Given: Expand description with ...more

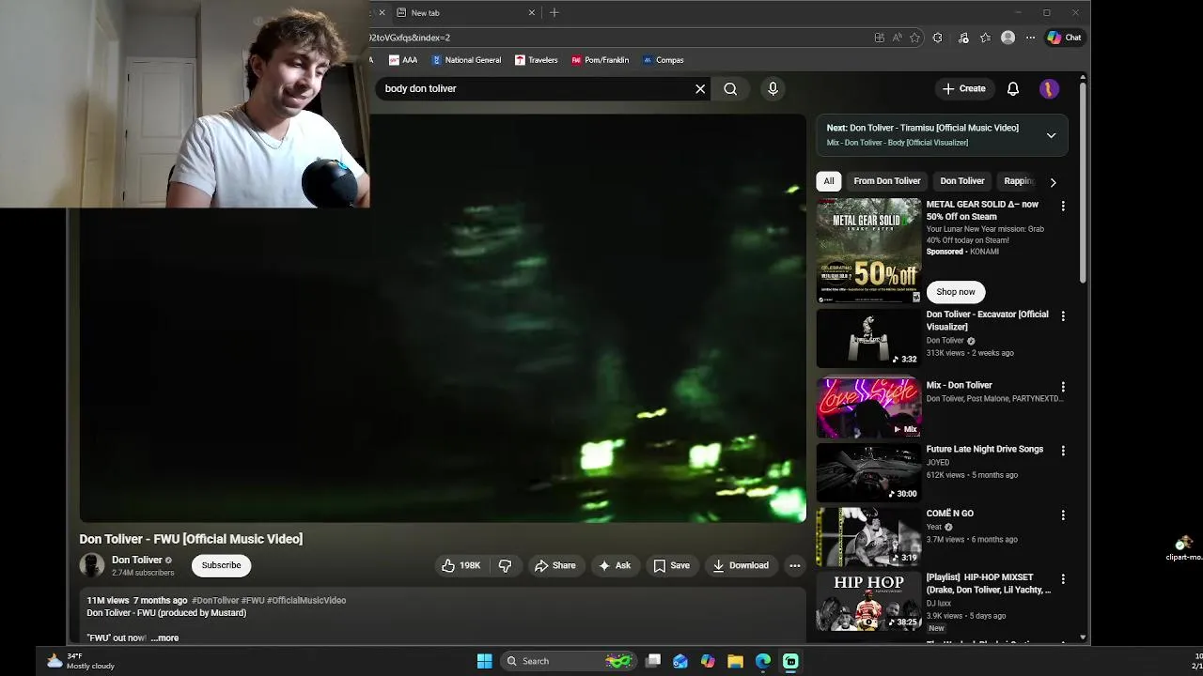Looking at the screenshot, I should (164, 638).
